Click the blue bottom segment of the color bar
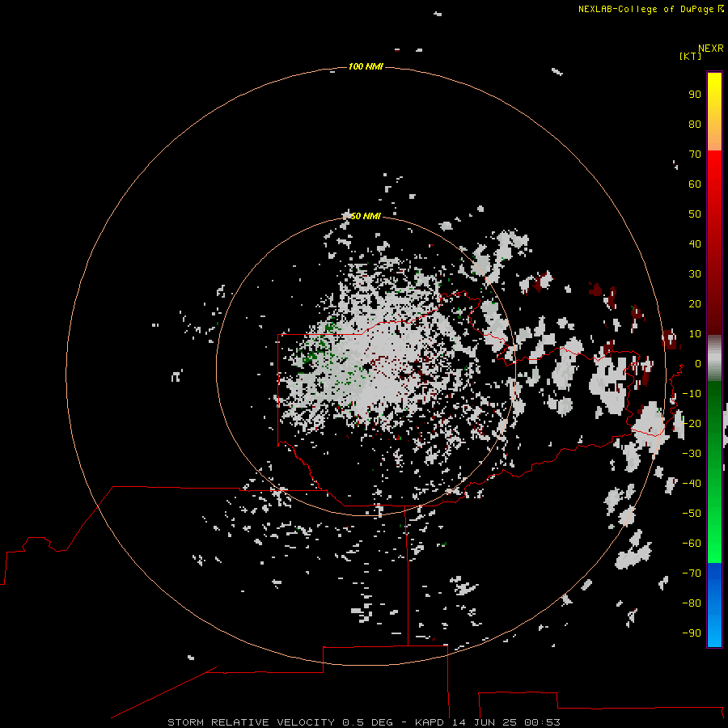Viewport: 728px width, 728px height. point(714,605)
